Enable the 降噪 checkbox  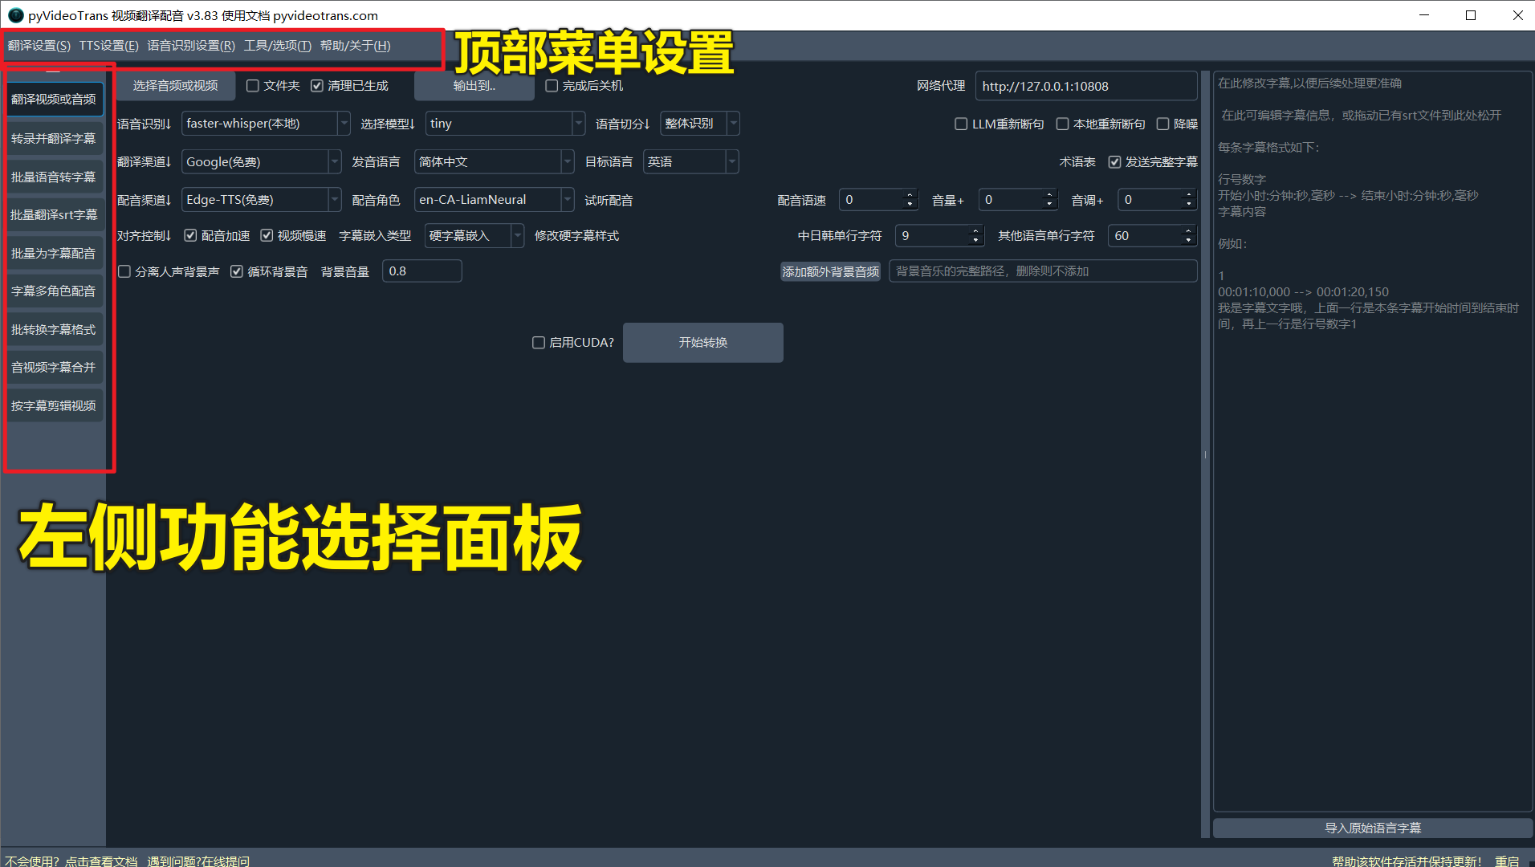coord(1162,124)
